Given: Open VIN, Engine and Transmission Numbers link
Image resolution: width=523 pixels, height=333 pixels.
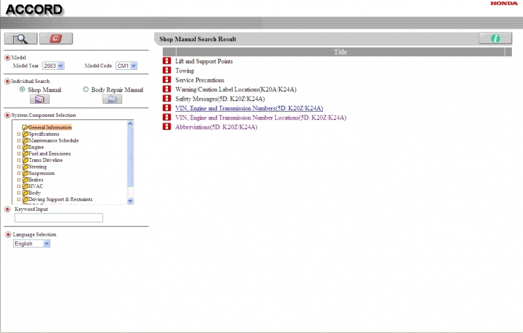Looking at the screenshot, I should click(x=249, y=108).
